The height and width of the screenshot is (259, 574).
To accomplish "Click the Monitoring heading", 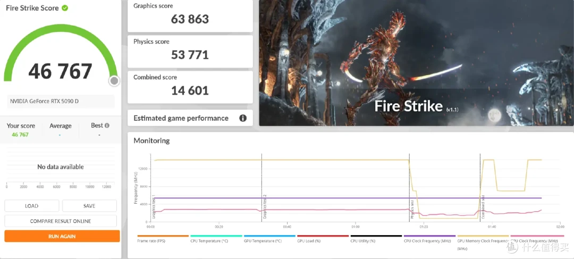I will pyautogui.click(x=151, y=140).
